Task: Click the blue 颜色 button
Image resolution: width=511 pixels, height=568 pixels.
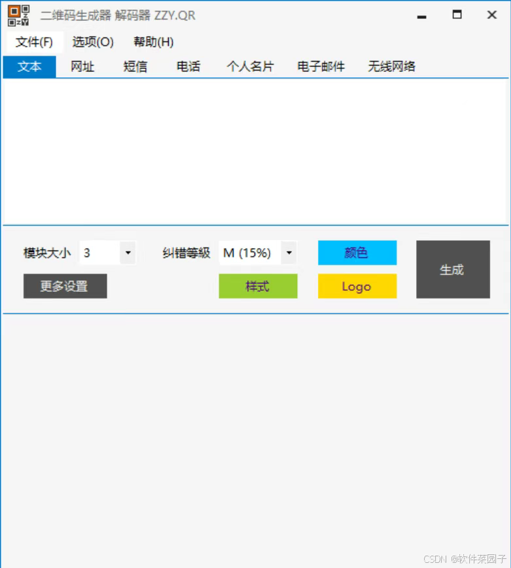Action: [x=357, y=253]
